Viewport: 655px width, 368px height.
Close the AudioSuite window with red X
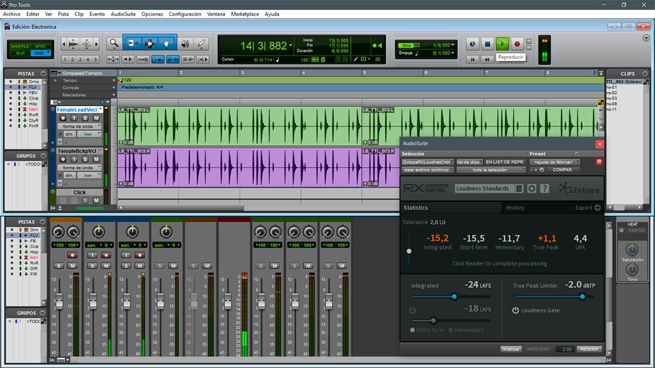599,144
